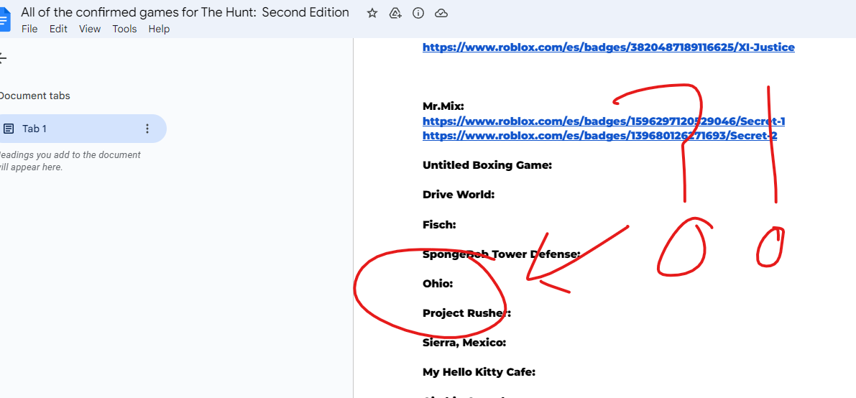Click the document title text
Image resolution: width=856 pixels, height=398 pixels.
pyautogui.click(x=185, y=12)
